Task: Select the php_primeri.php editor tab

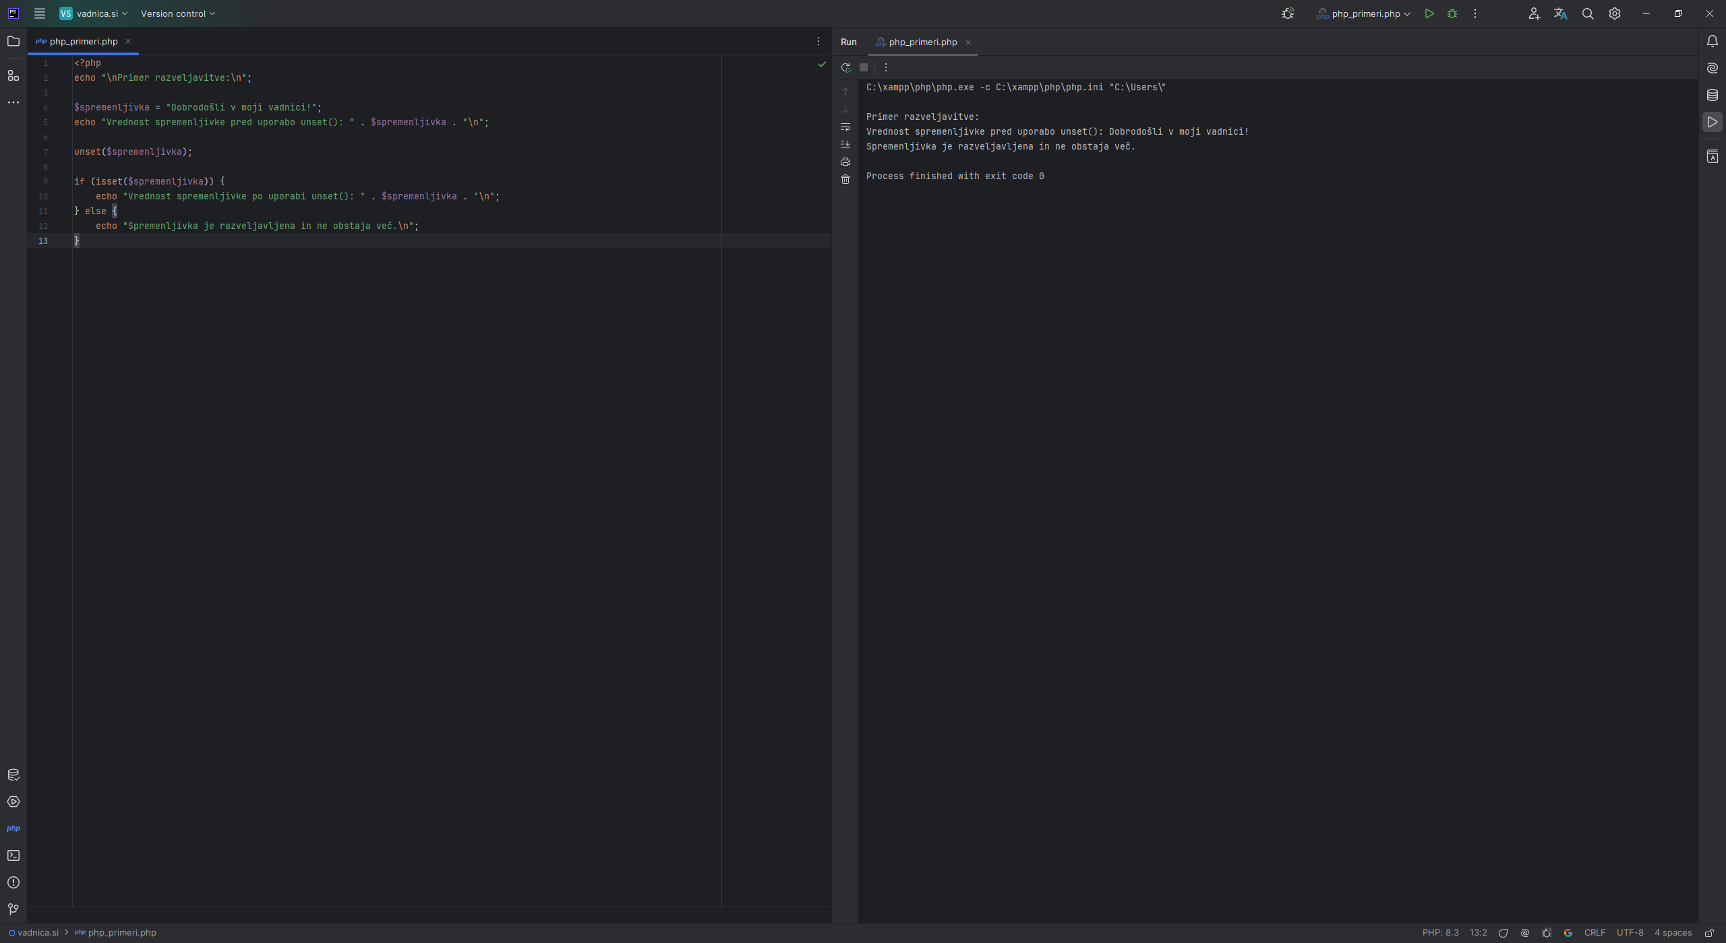Action: (x=84, y=42)
